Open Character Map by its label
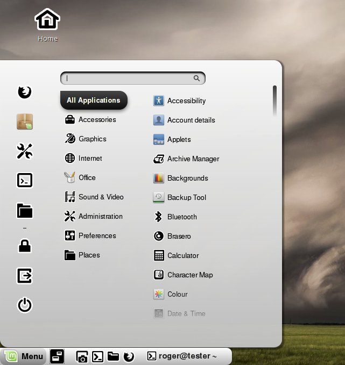Image resolution: width=345 pixels, height=365 pixels. pyautogui.click(x=190, y=275)
